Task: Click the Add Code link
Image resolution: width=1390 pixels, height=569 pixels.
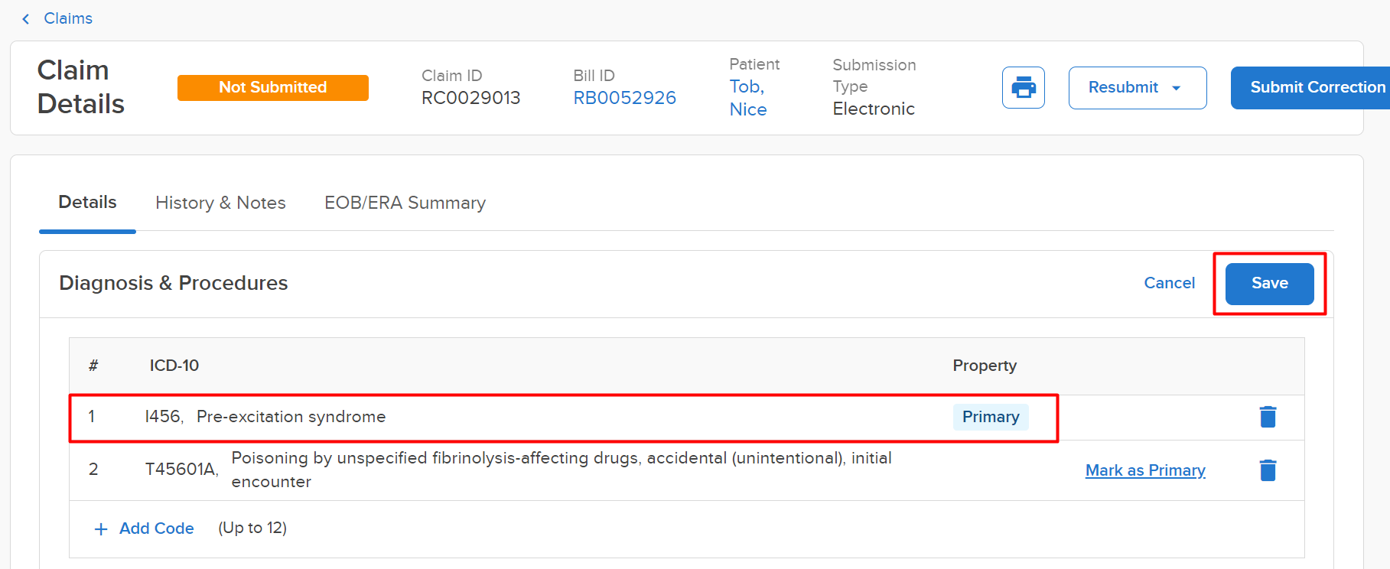Action: tap(156, 528)
